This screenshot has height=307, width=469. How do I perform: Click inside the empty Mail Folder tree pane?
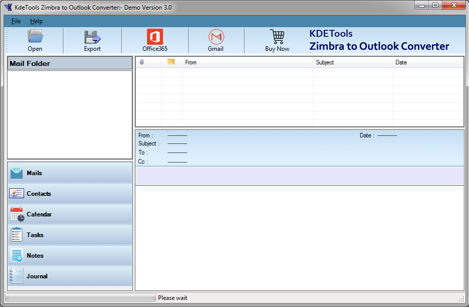click(x=70, y=114)
